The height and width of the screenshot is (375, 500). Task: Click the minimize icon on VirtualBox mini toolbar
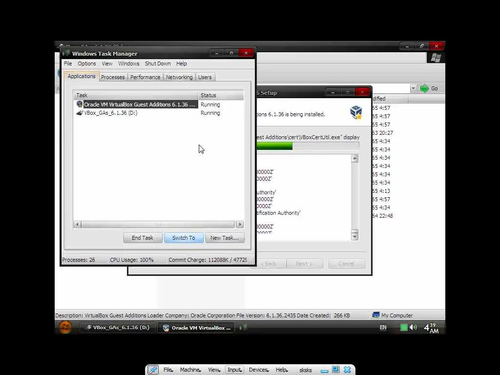[324, 371]
